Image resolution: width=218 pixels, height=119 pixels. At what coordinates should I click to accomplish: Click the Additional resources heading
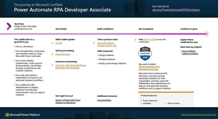(x=107, y=96)
